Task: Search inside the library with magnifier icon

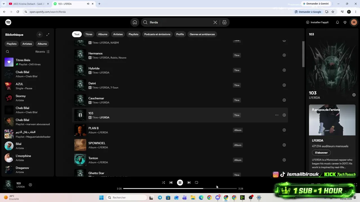Action: [x=8, y=52]
